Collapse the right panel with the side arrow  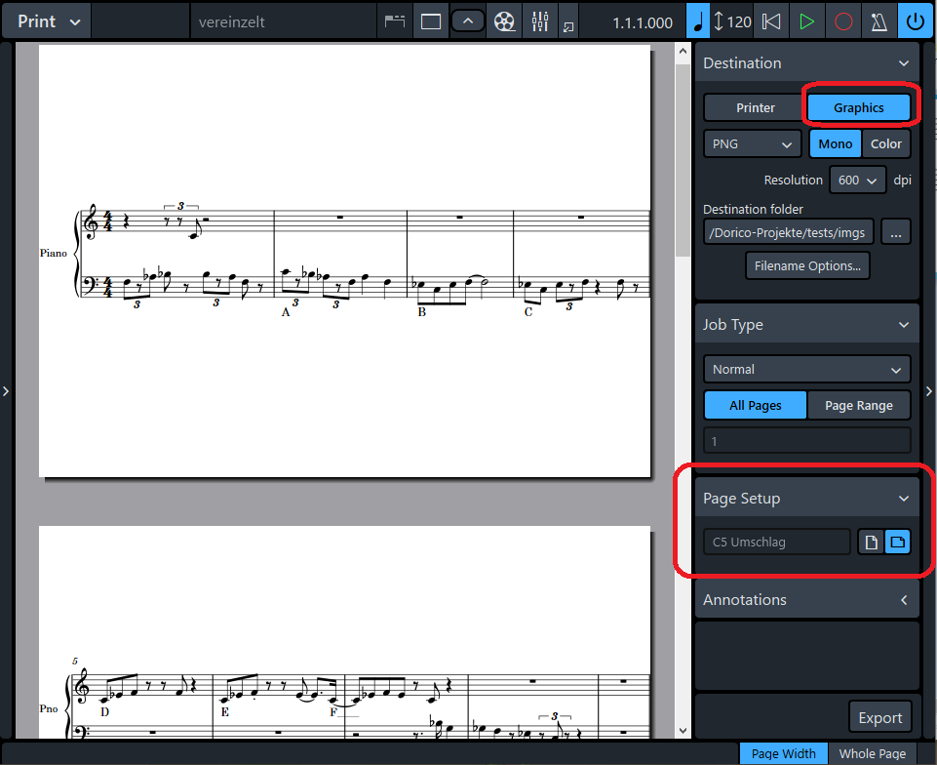[x=929, y=391]
